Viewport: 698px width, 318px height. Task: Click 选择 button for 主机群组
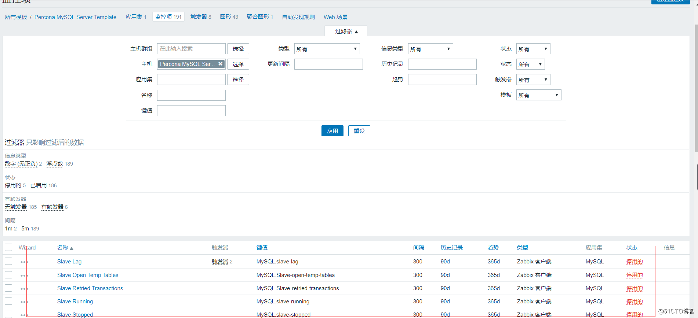tap(238, 49)
